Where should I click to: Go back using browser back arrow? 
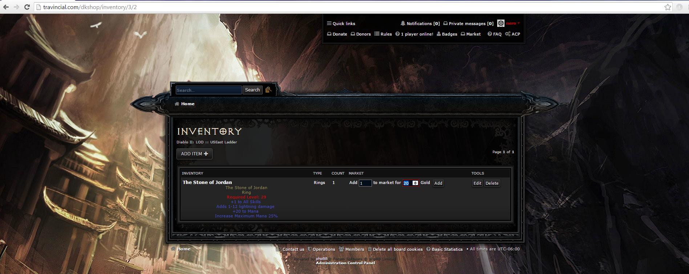tap(6, 7)
